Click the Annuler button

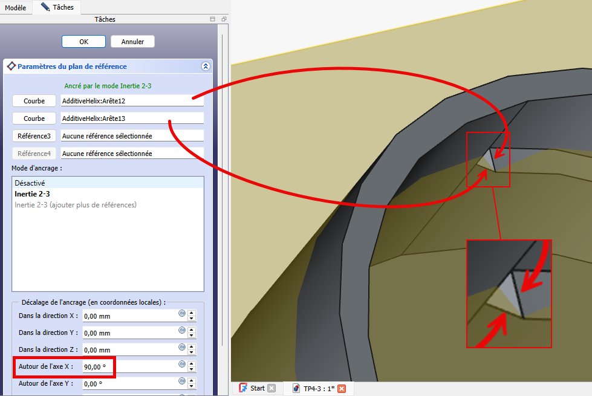point(132,42)
